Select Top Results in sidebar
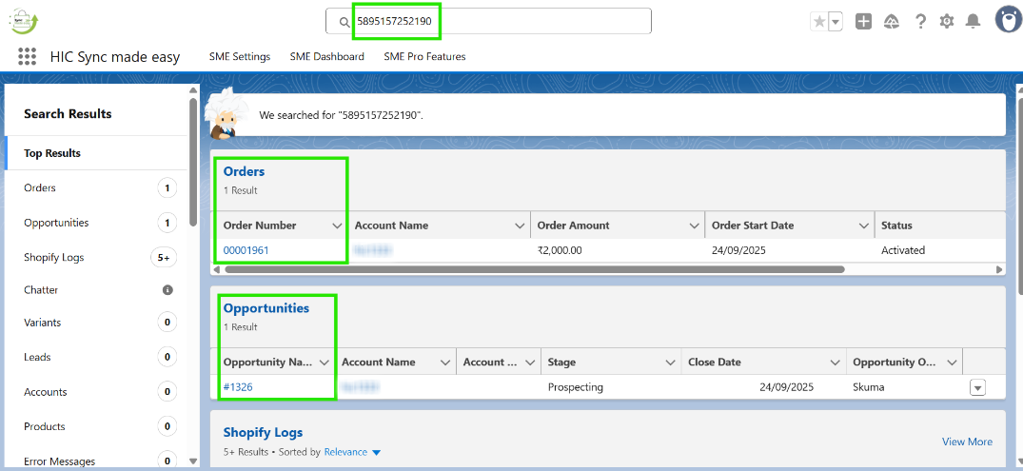The height and width of the screenshot is (471, 1023). (x=96, y=153)
